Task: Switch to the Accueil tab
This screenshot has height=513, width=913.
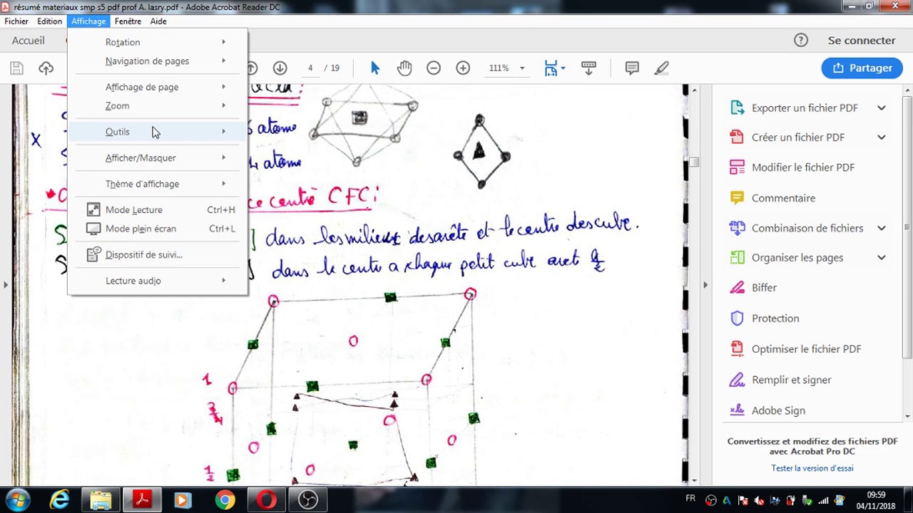Action: point(28,41)
